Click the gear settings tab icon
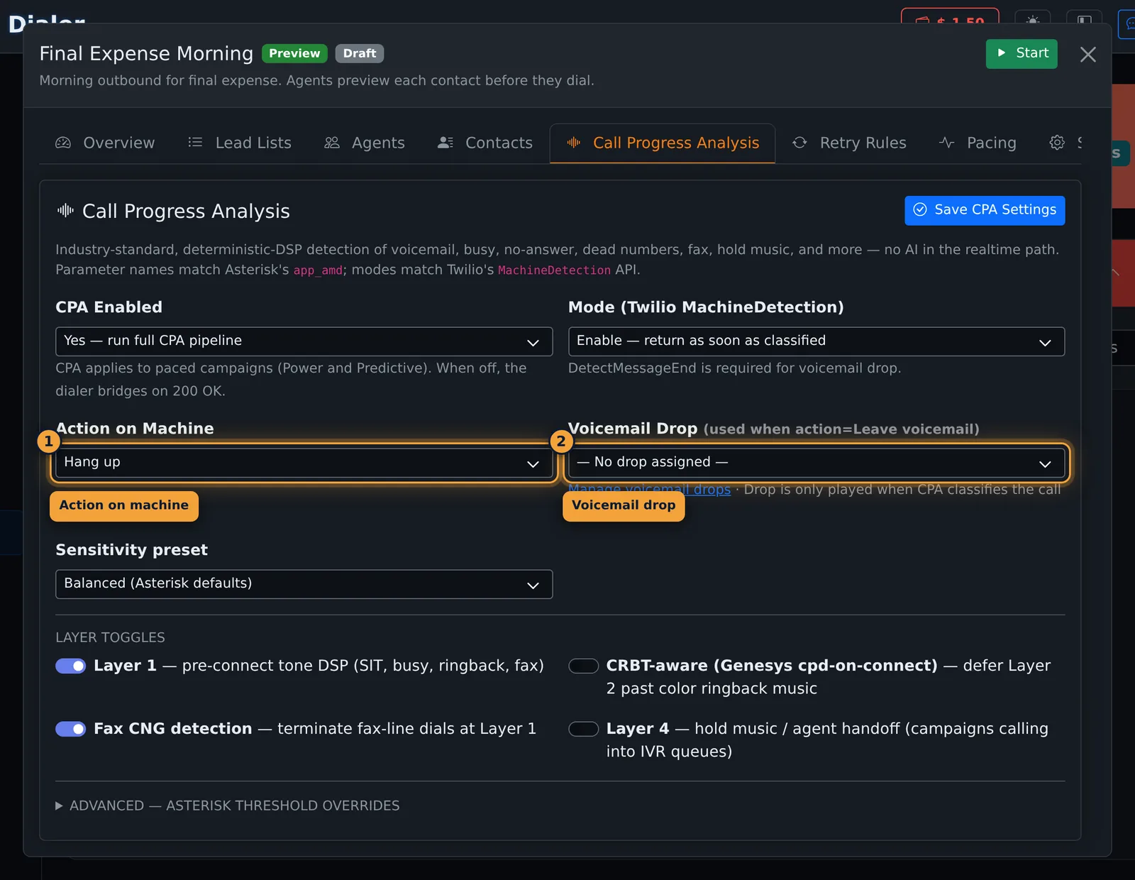 click(1057, 143)
